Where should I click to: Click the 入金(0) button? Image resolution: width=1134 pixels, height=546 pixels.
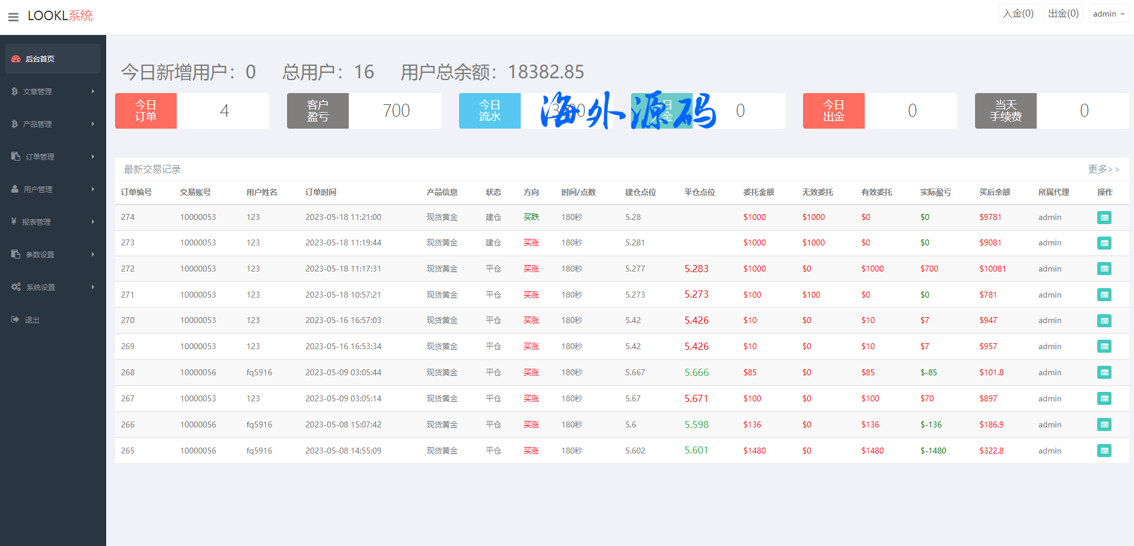pos(1018,14)
